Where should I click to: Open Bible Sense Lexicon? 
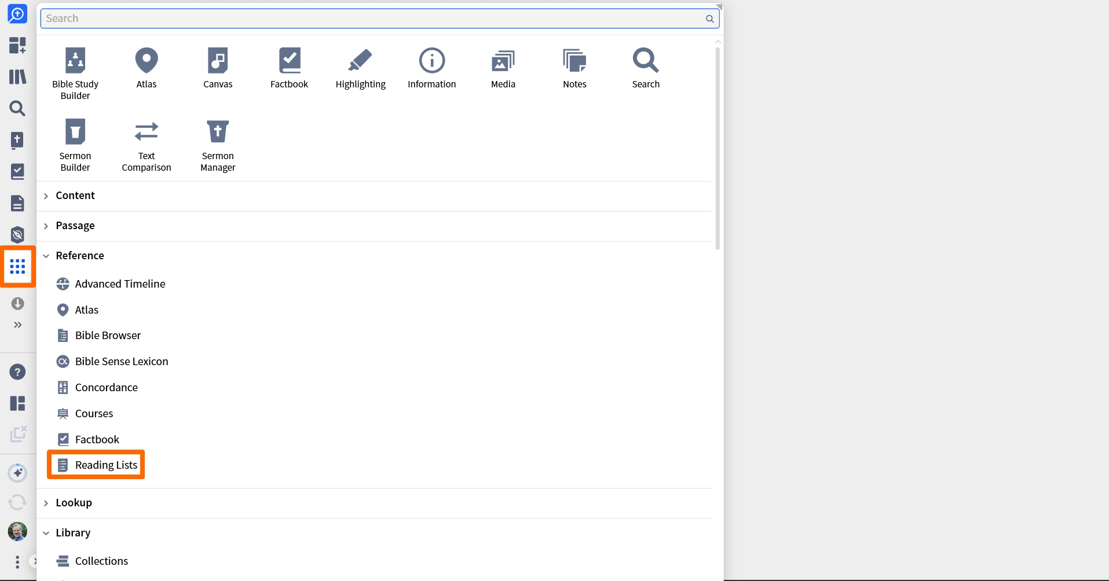click(112, 362)
